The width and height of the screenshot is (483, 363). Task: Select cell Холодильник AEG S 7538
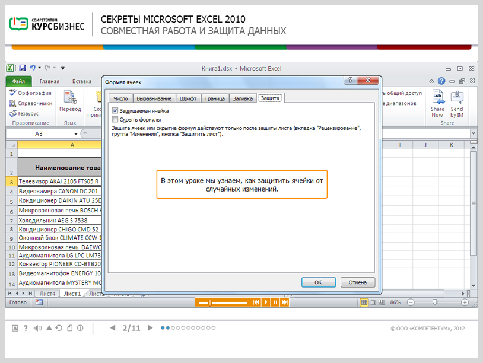[x=59, y=221]
